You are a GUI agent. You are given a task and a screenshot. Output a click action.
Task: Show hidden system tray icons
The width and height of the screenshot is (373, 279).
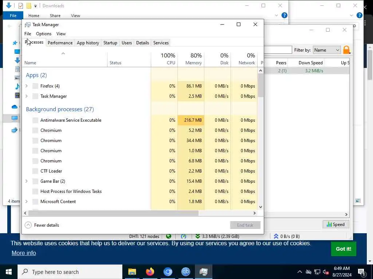[x=299, y=272]
